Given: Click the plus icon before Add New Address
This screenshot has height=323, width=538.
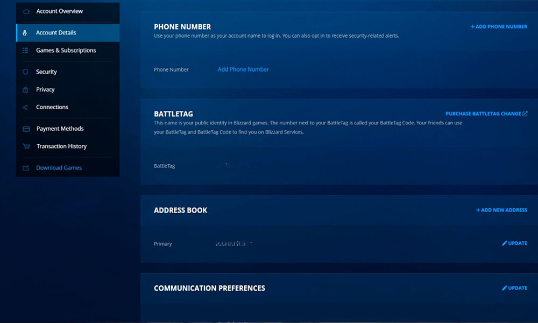Looking at the screenshot, I should coord(478,210).
